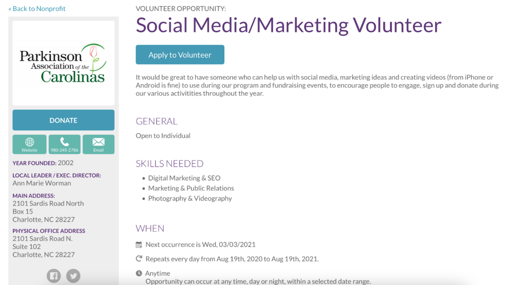Select the Photography & Videography skill
This screenshot has height=285, width=518.
(190, 198)
